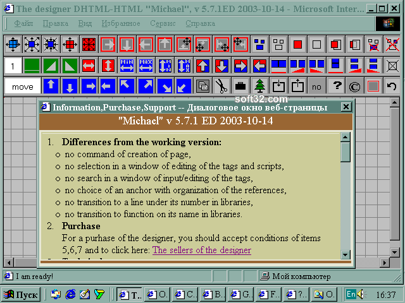
Task: Click the blue move up arrow
Action: tap(51, 86)
